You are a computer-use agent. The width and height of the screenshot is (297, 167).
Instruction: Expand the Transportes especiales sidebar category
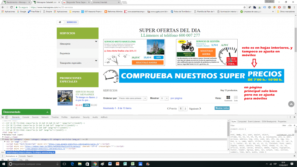coord(96,60)
